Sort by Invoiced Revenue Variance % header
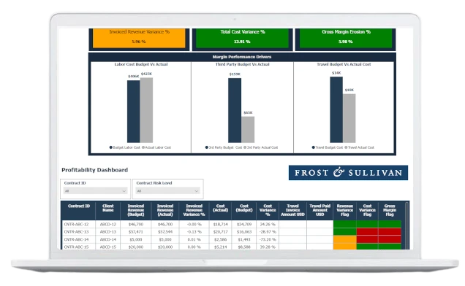 tap(194, 210)
